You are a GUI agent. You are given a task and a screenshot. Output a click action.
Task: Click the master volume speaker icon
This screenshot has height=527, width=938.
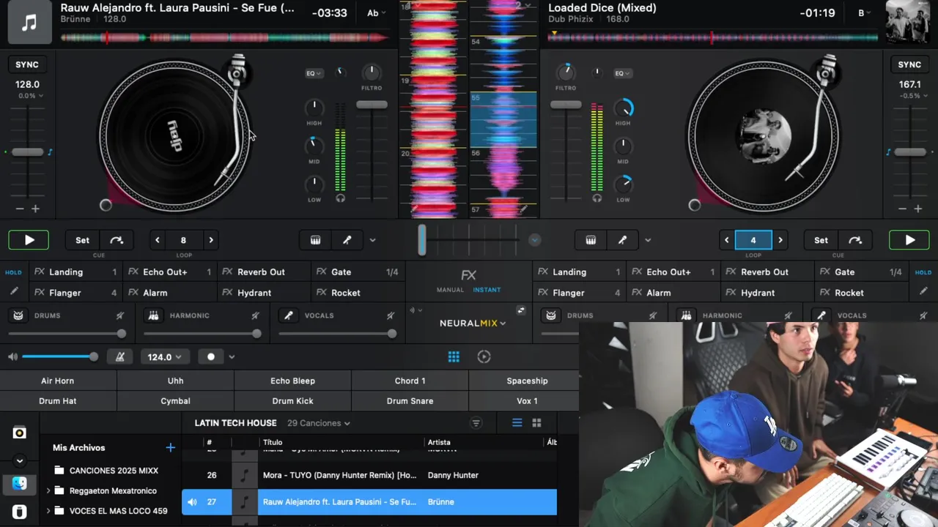pyautogui.click(x=12, y=357)
